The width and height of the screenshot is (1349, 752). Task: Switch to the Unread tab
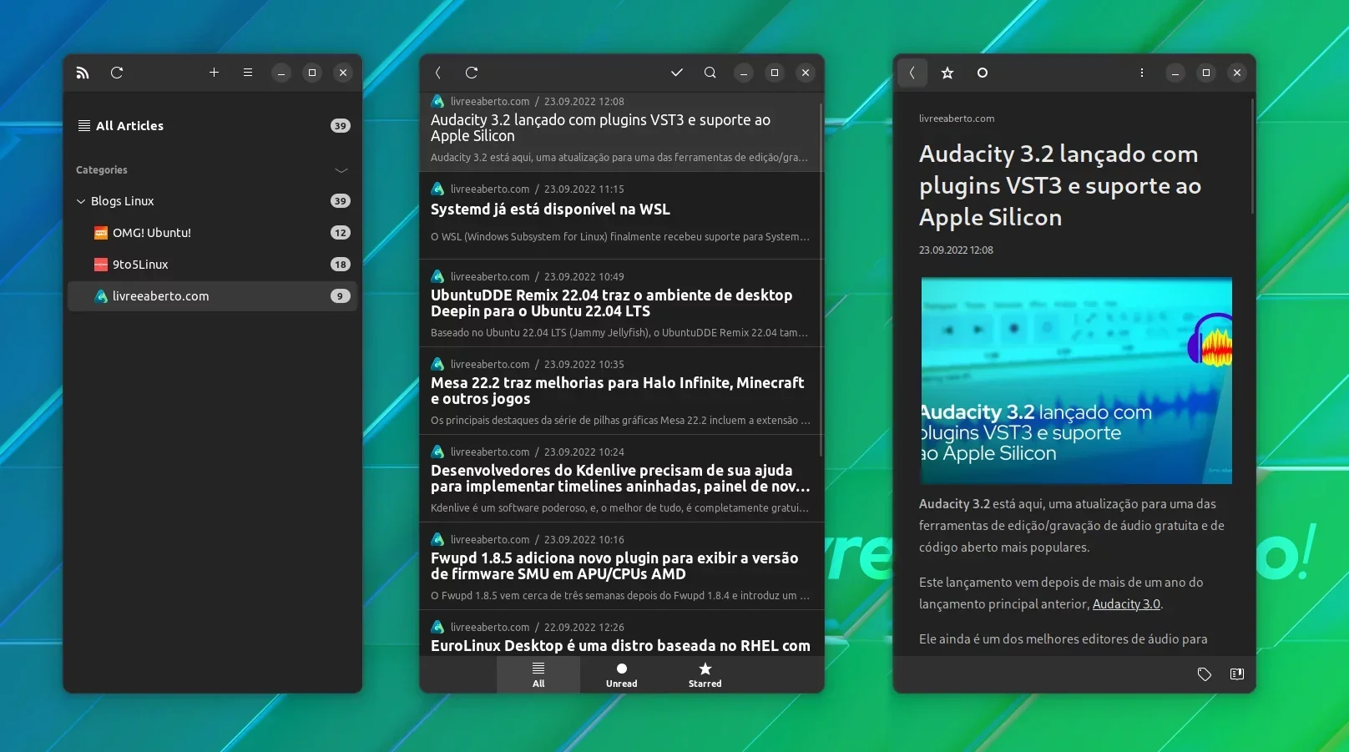pos(622,674)
